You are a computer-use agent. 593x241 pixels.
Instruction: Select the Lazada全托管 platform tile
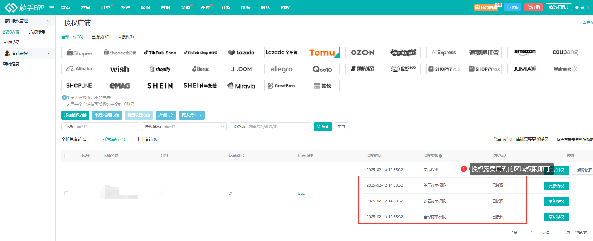pos(282,53)
